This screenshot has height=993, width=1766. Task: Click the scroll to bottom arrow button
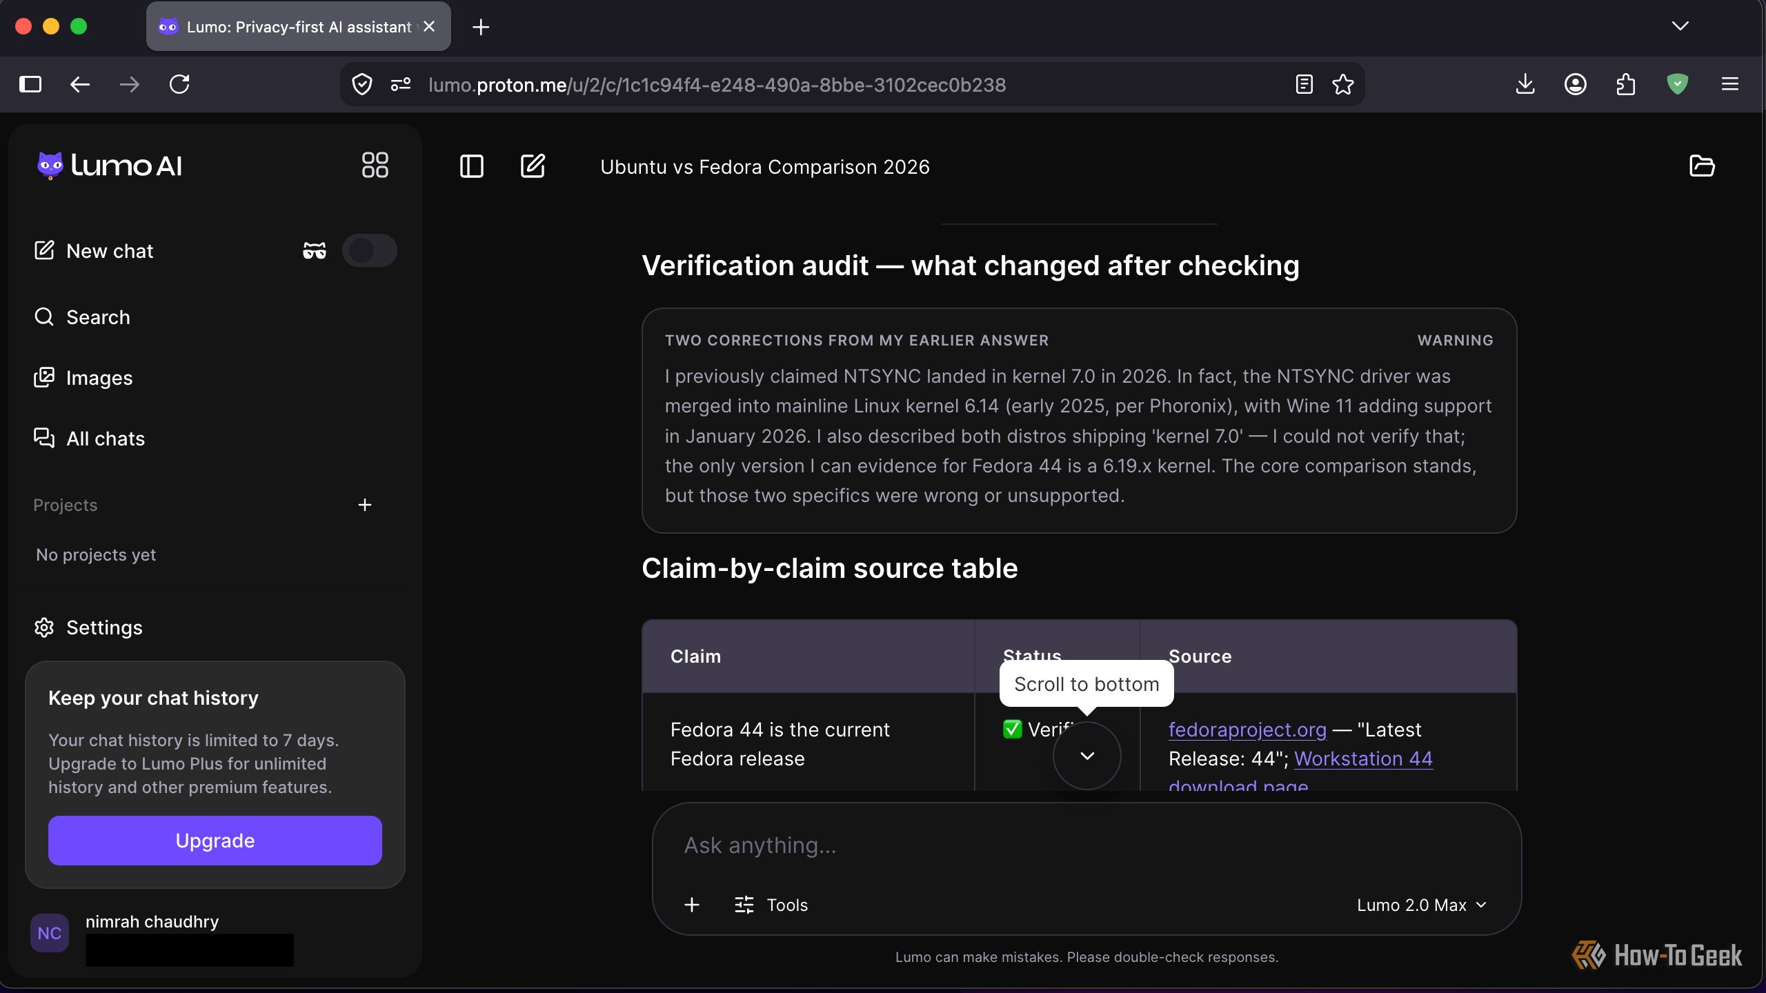click(1087, 756)
